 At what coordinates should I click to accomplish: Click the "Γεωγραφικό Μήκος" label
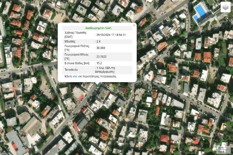click(76, 56)
